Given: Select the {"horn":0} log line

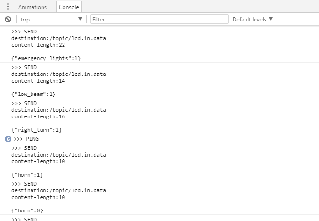Looking at the screenshot, I should point(27,210).
